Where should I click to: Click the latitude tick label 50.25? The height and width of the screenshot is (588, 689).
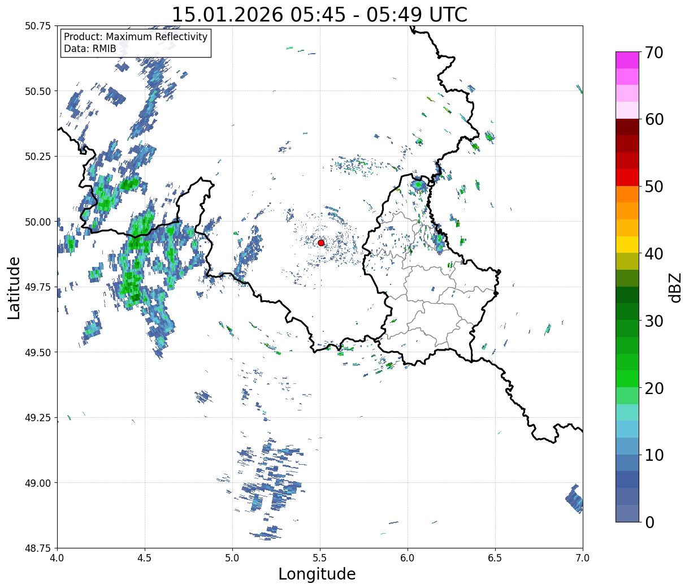point(38,157)
